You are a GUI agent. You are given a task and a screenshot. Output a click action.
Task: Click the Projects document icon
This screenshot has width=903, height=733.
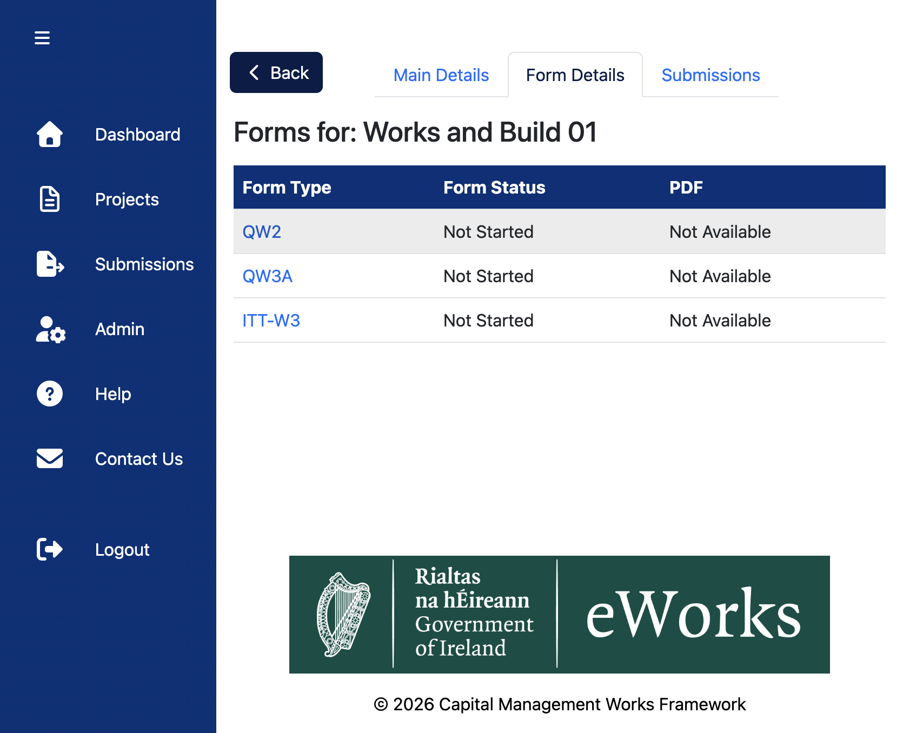[x=50, y=199]
